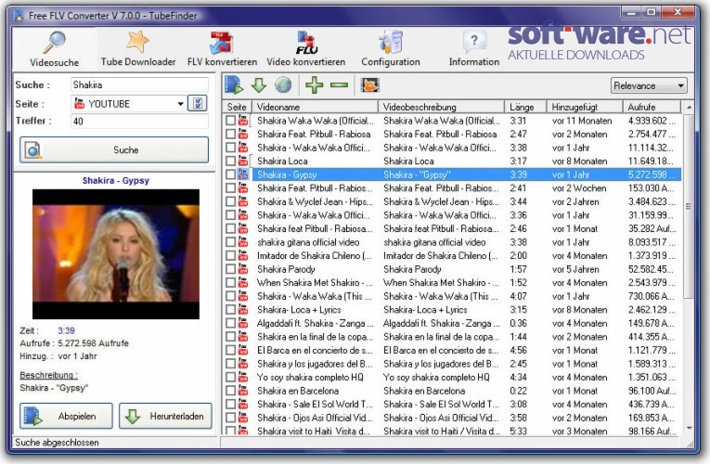Image resolution: width=710 pixels, height=464 pixels.
Task: Select row Shakira - Waka Waka (This 4:07
Action: click(x=452, y=296)
